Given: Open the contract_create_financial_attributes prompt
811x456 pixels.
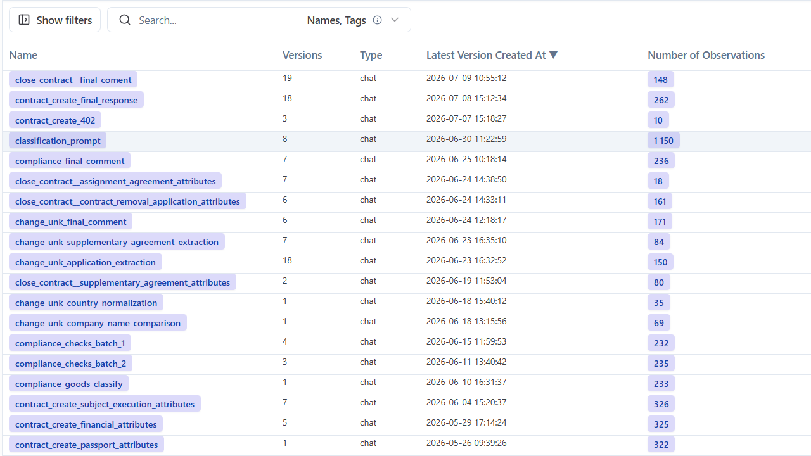Looking at the screenshot, I should coord(86,424).
